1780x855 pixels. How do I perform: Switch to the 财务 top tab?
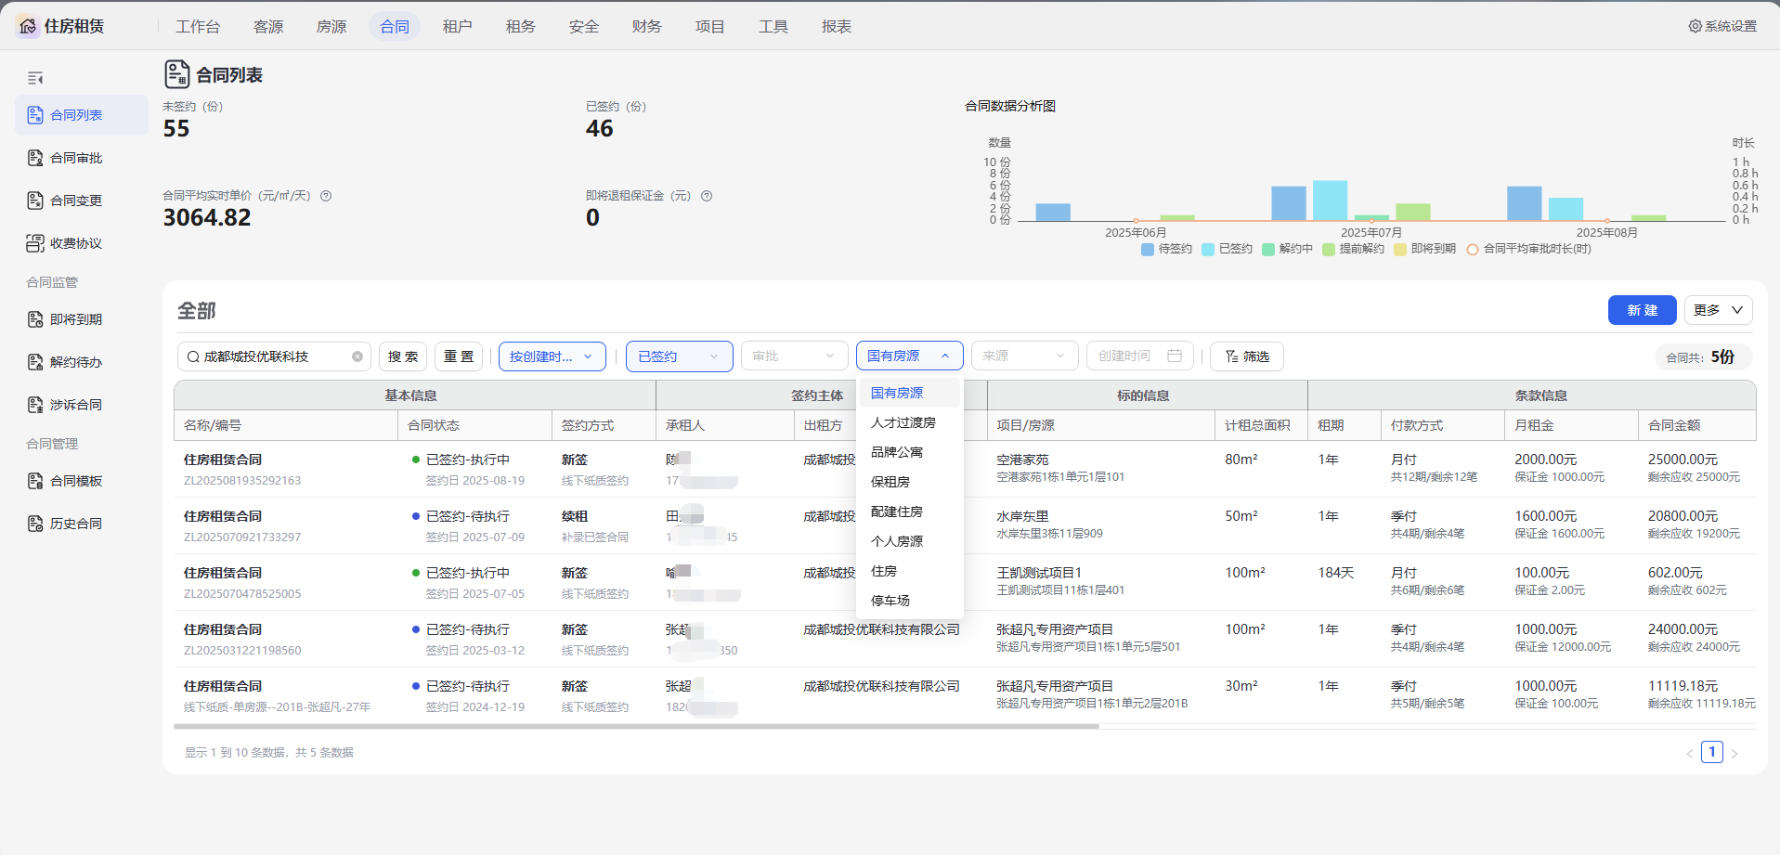(x=646, y=27)
